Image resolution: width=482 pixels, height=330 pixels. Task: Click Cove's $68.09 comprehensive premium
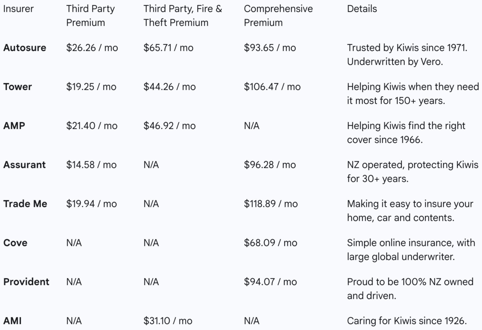pos(270,243)
